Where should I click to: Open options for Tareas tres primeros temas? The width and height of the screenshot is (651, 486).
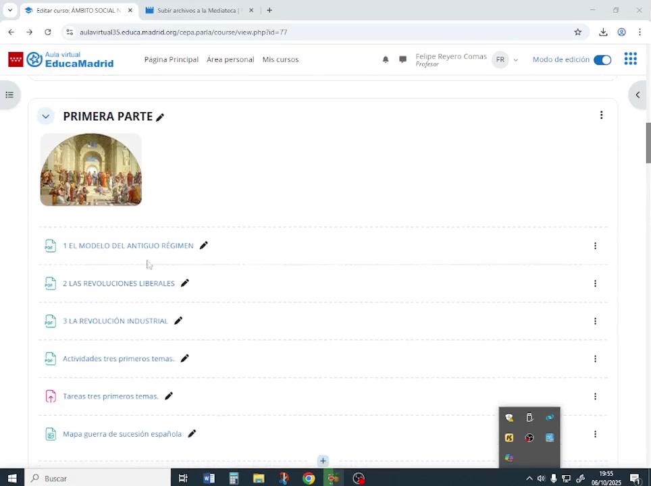click(595, 397)
